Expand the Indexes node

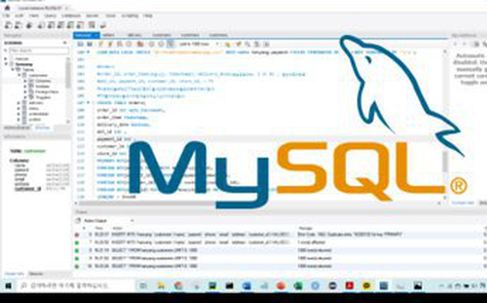pyautogui.click(x=25, y=86)
